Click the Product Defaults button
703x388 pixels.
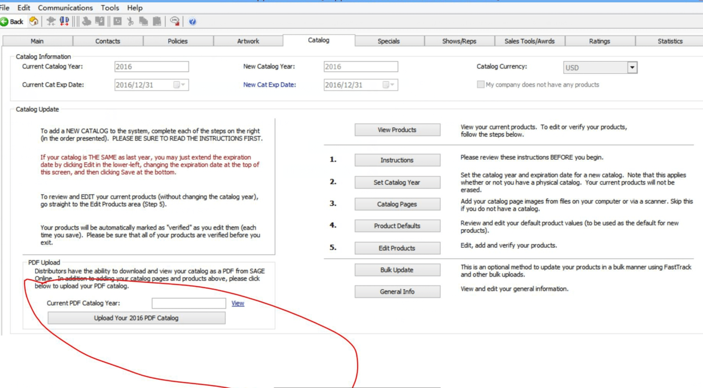397,226
